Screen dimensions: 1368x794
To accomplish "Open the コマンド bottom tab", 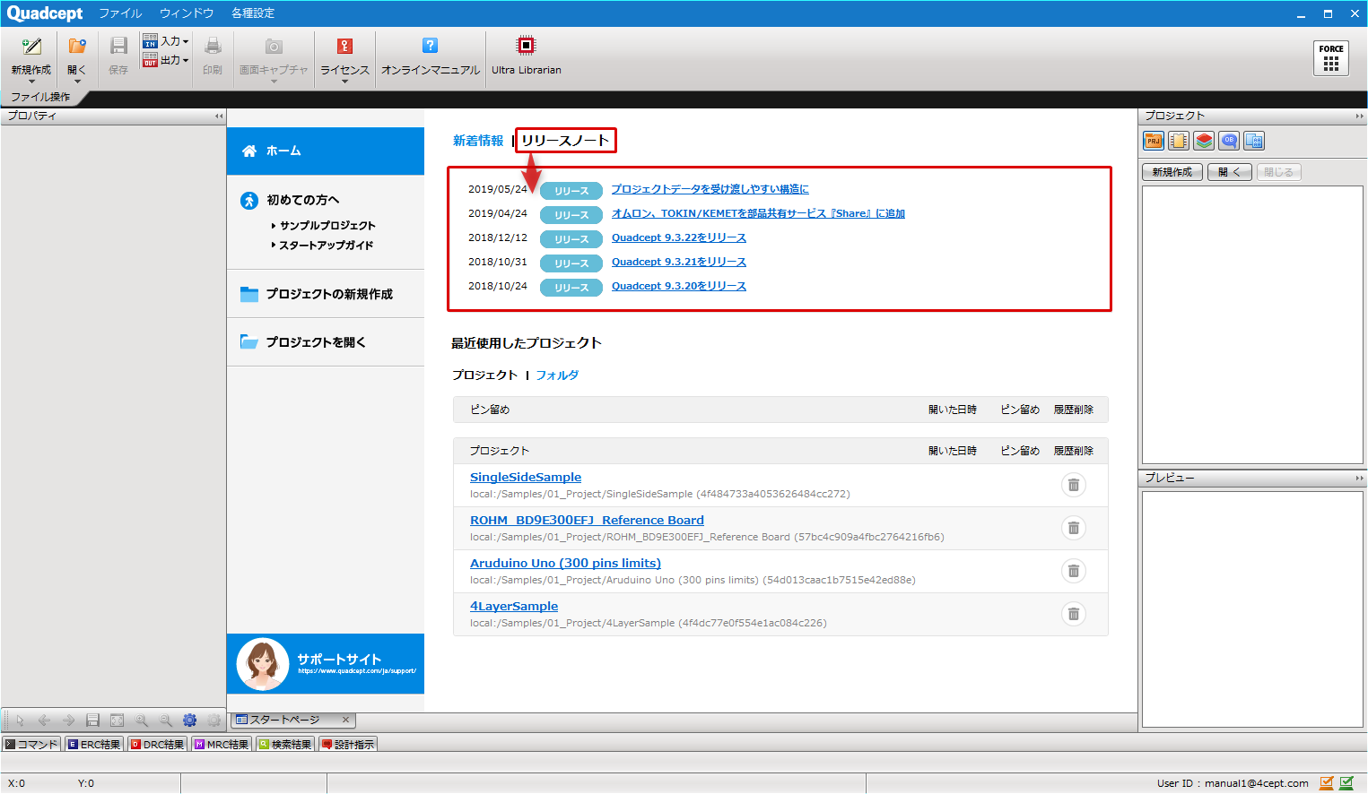I will pos(31,745).
